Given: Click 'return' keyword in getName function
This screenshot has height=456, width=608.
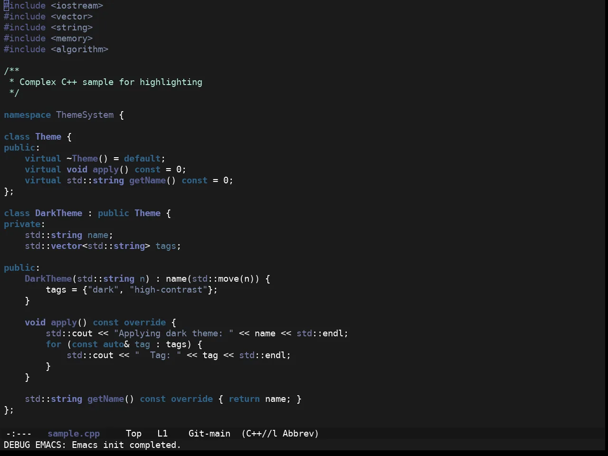Looking at the screenshot, I should [244, 399].
